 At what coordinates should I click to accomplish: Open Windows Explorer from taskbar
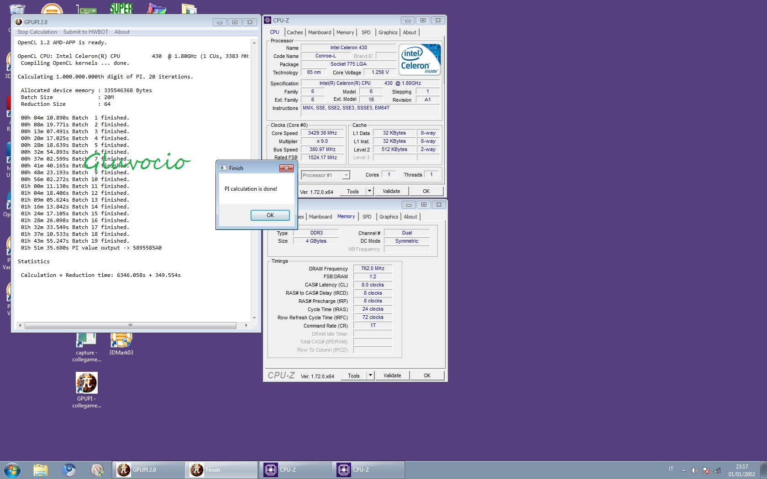tap(41, 470)
